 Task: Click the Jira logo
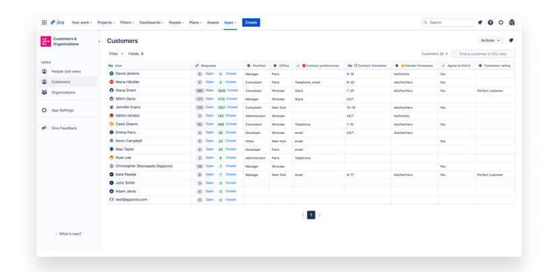click(57, 22)
